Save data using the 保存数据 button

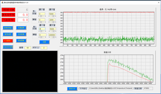point(21,34)
